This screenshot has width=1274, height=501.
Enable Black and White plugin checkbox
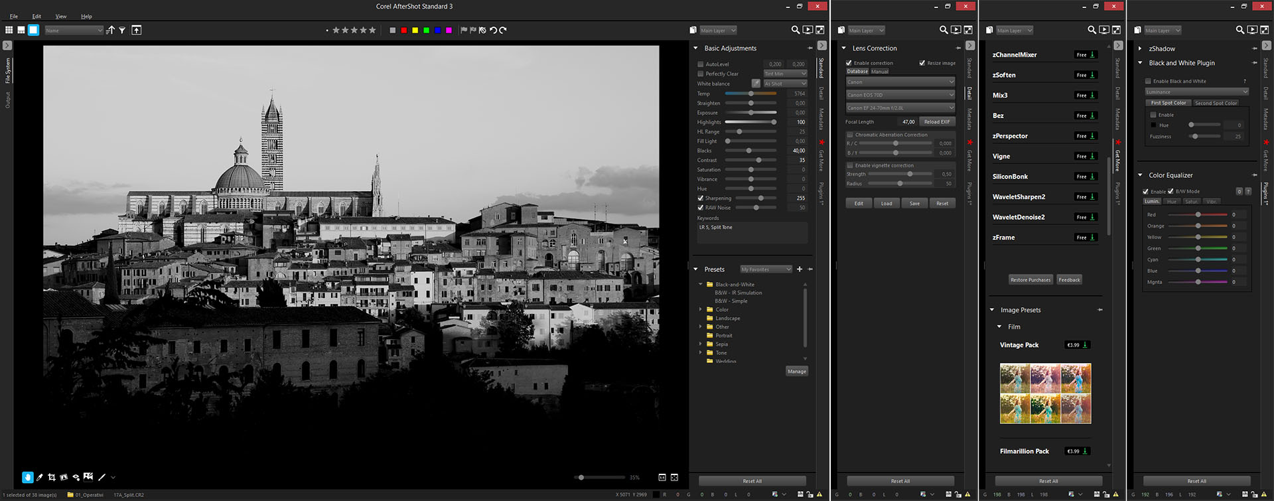[1148, 81]
